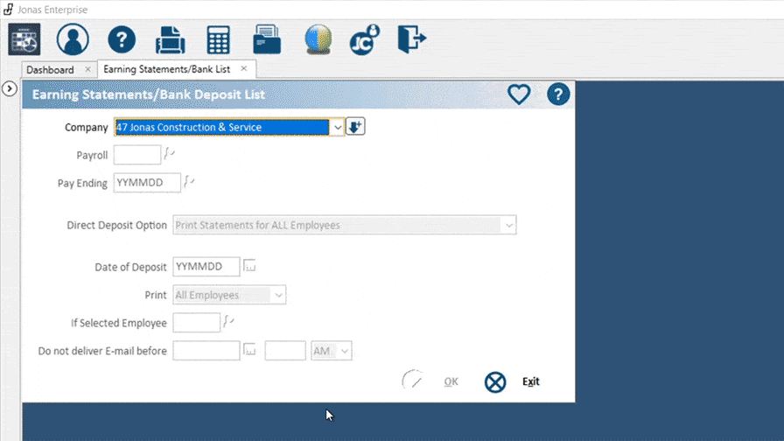784x441 pixels.
Task: Expand the Company dropdown arrow
Action: pyautogui.click(x=338, y=128)
